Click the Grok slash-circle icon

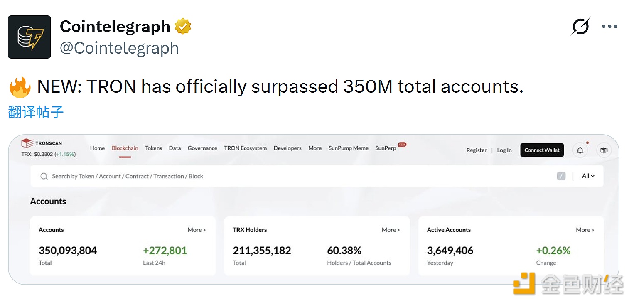(x=580, y=27)
